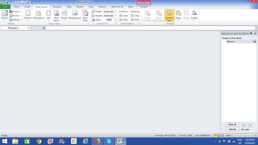258x145 pixels.
Task: Switch to Page Layout view
Action: 219,135
